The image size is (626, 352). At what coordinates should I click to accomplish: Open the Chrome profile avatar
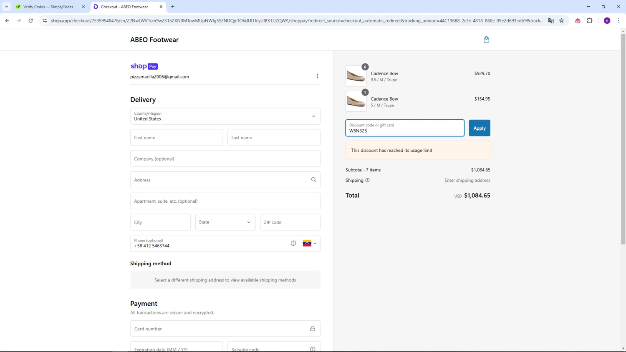[607, 20]
